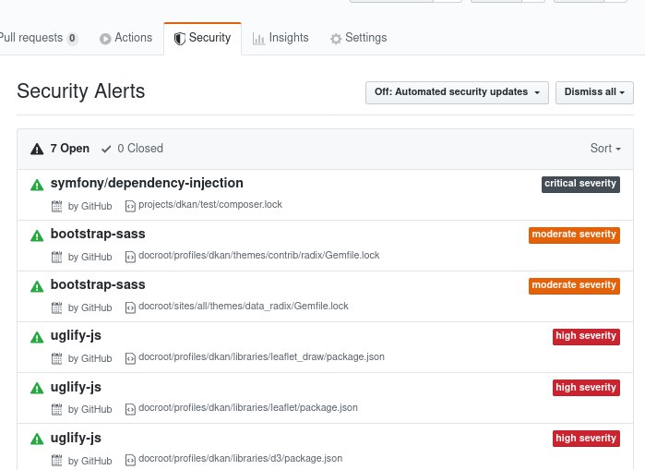The image size is (645, 470).
Task: Click calendar icon in leaflet_draw package.json row
Action: [x=57, y=359]
